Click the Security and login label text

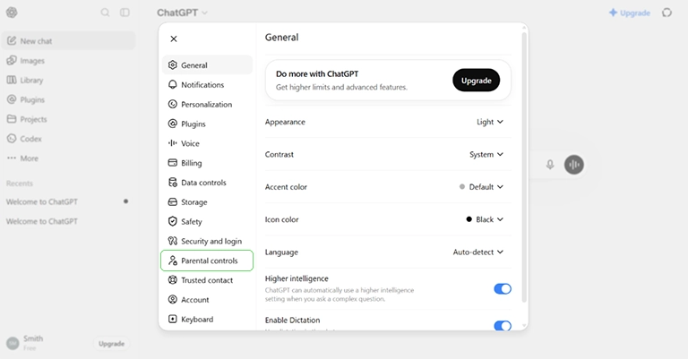point(211,241)
